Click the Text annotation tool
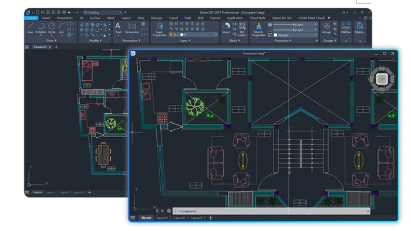411x231 pixels. coord(118,28)
